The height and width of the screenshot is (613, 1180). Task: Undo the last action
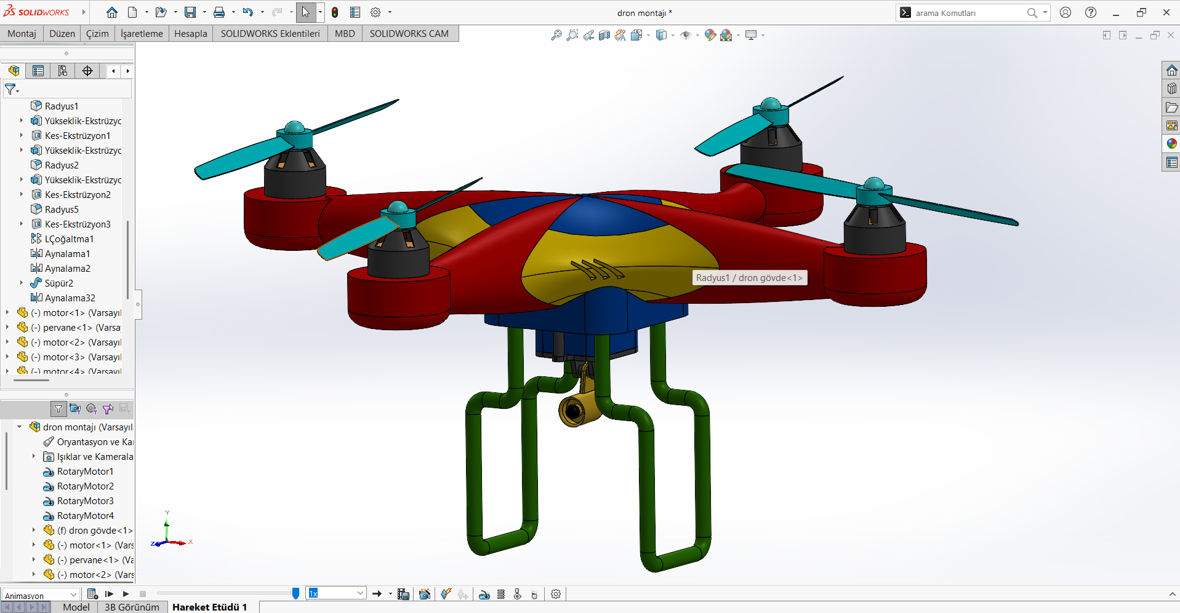pyautogui.click(x=247, y=12)
